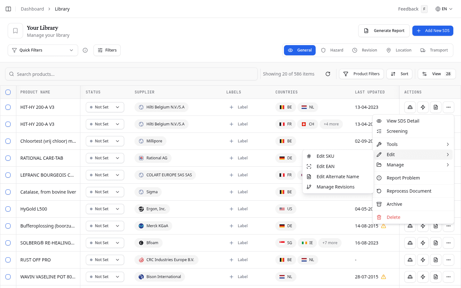The image size is (461, 288).
Task: Select all rows with header checkbox
Action: [8, 92]
